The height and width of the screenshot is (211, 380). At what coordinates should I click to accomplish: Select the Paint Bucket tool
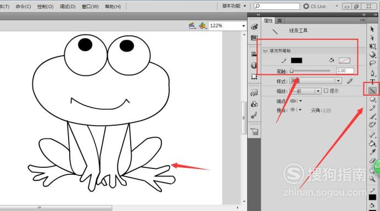372,143
